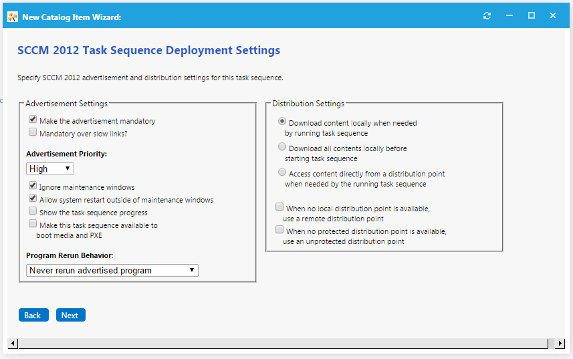Viewport: 573px width, 359px height.
Task: Open the Advertisement Priority dropdown
Action: [x=50, y=169]
